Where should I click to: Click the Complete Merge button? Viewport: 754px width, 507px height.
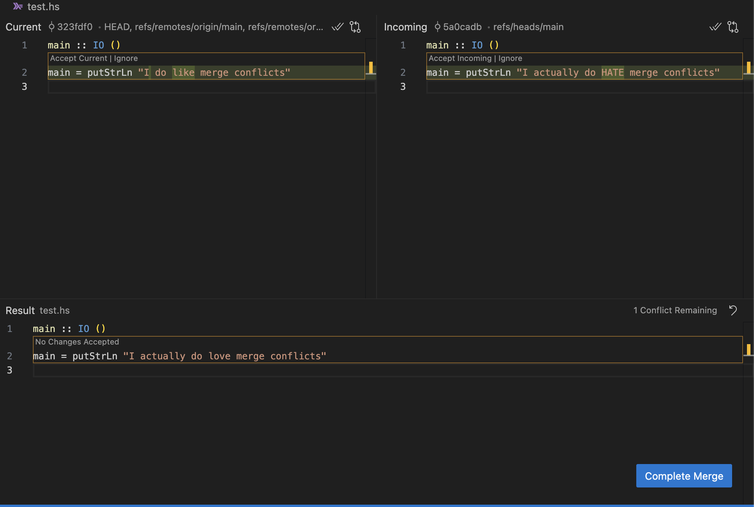[684, 476]
